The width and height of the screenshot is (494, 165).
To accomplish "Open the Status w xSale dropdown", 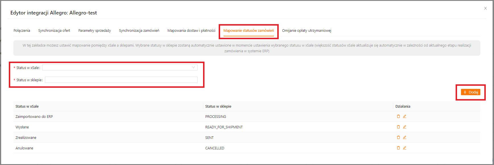I will [x=119, y=68].
